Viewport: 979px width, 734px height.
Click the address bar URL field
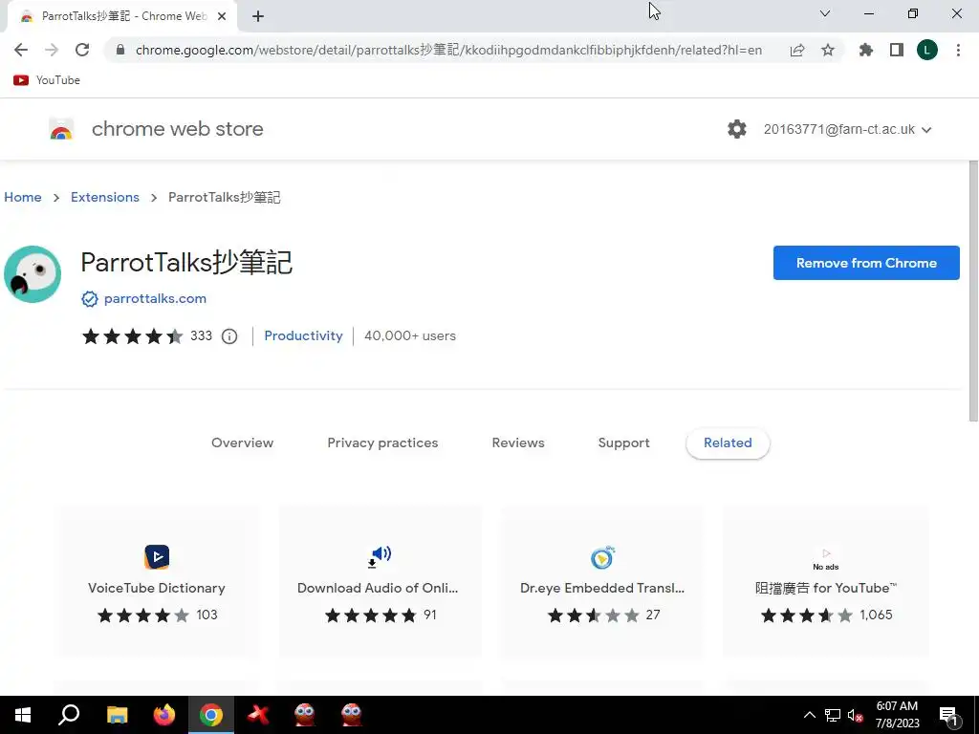coord(448,50)
